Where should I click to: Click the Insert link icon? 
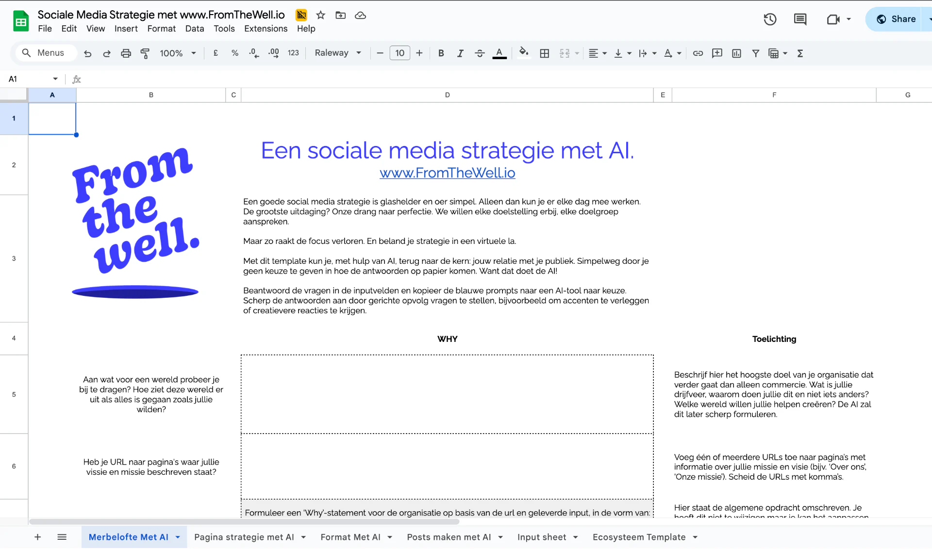tap(698, 53)
